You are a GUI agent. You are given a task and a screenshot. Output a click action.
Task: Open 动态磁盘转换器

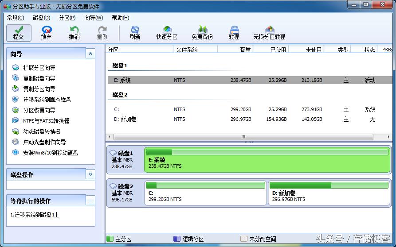coord(42,131)
